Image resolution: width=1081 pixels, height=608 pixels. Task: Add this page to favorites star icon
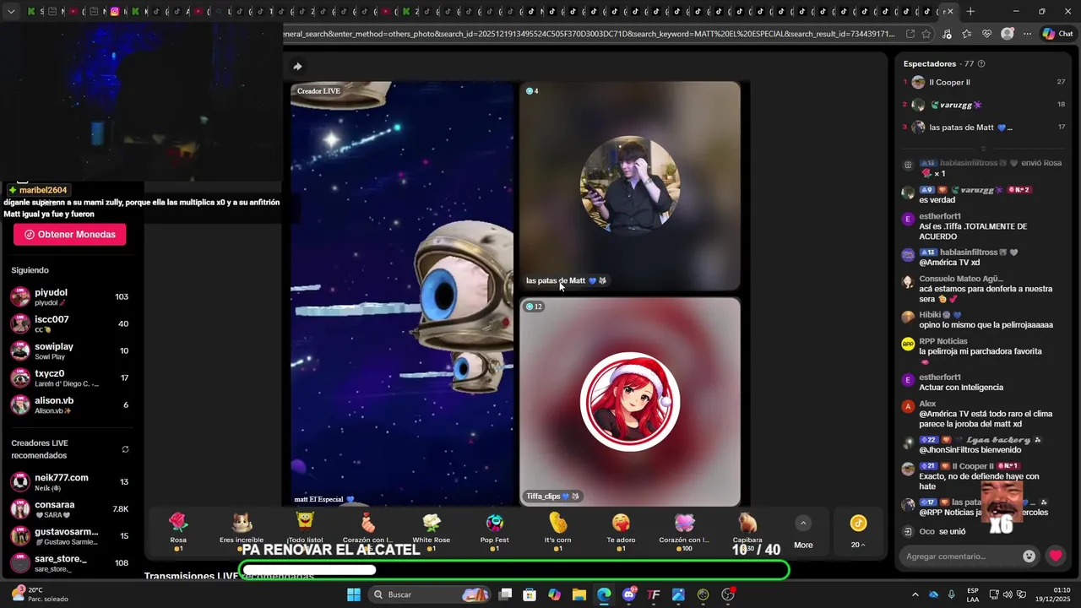(926, 34)
